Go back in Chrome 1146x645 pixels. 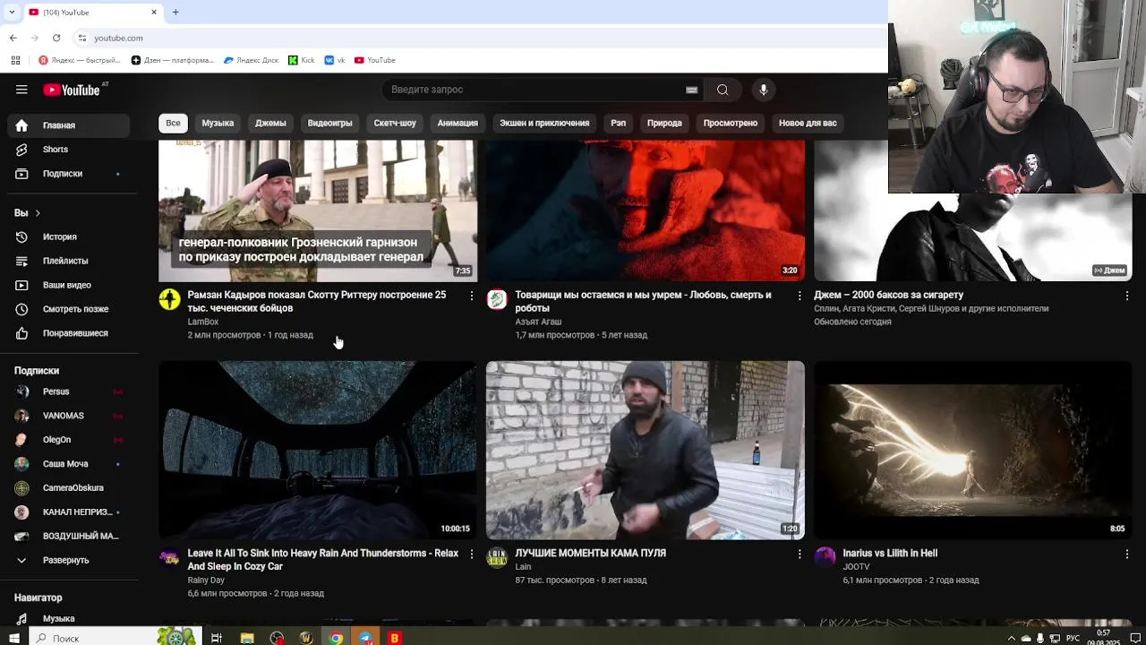pos(13,38)
